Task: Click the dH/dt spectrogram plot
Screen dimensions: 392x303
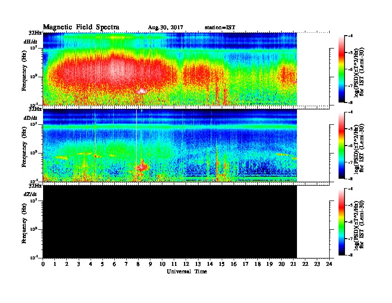Action: tap(170, 69)
